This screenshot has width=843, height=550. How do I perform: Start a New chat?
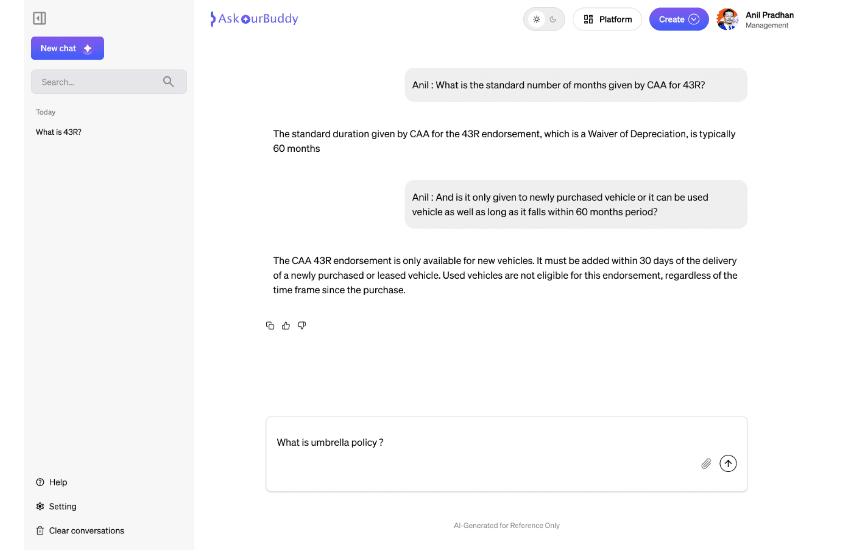[67, 48]
